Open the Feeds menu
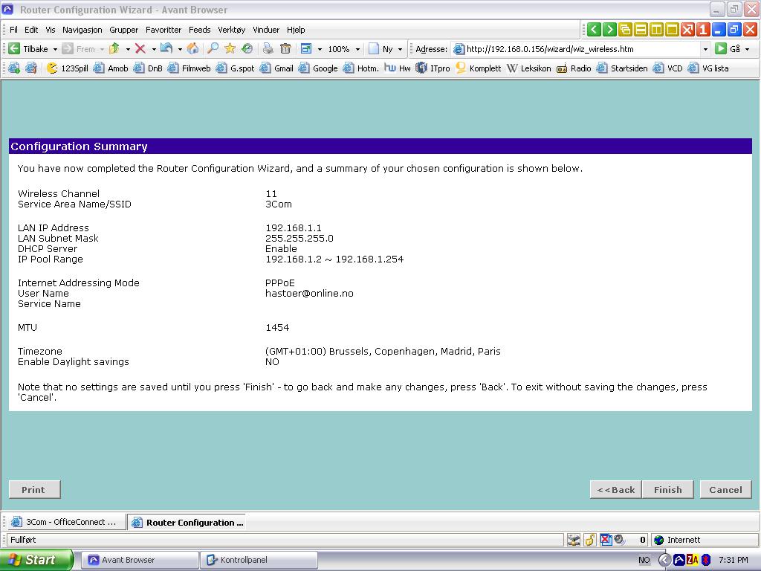The width and height of the screenshot is (761, 571). pyautogui.click(x=199, y=30)
